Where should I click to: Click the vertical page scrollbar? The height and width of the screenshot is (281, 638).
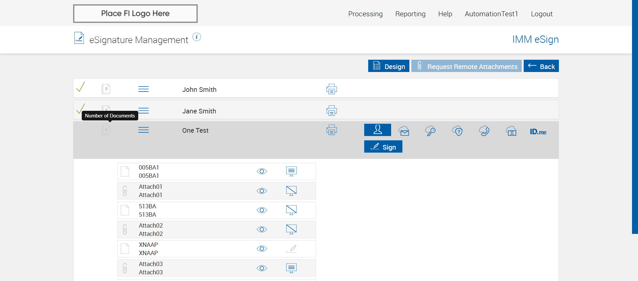[635, 117]
